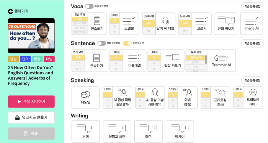Switch to the 영상 tag tab
The width and height of the screenshot is (268, 143).
click(x=13, y=59)
